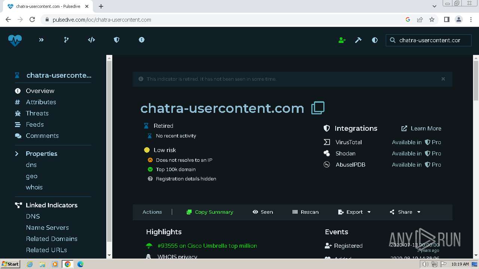Screen dimensions: 479x269
Task: Click Available in Pro for Shodan
Action: pos(417,153)
